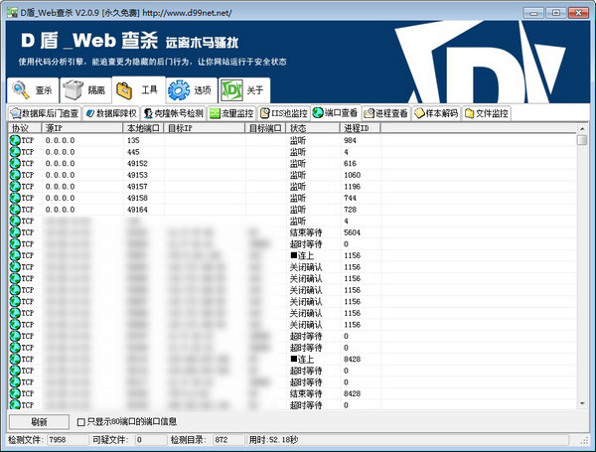
Task: Sort by 源IP column header
Action: 82,128
